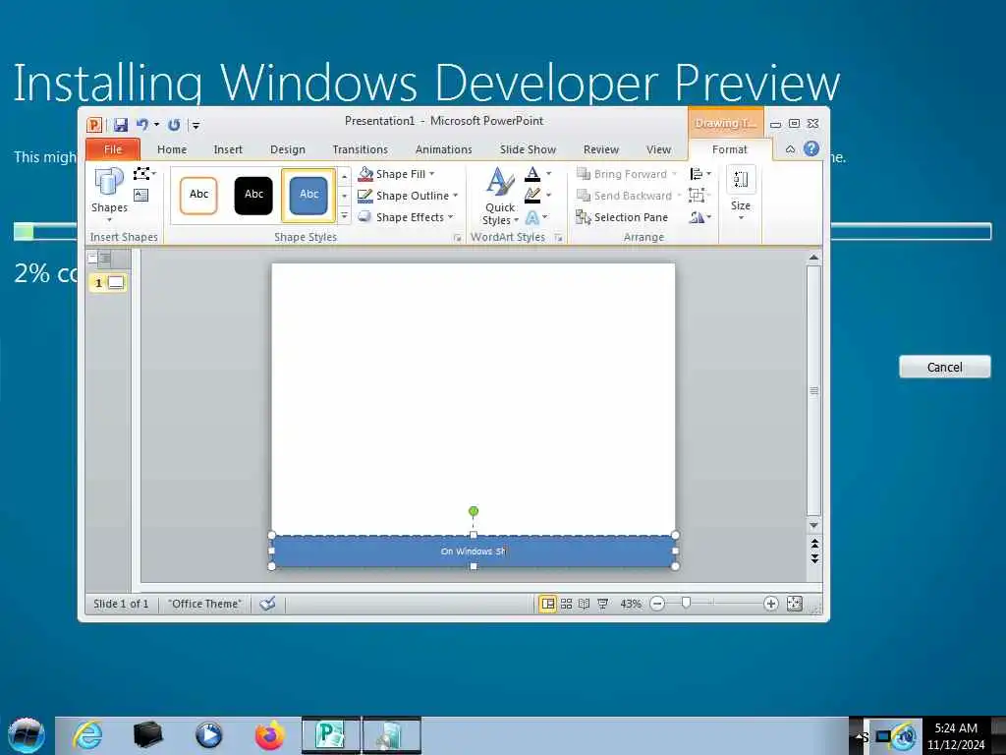Viewport: 1006px width, 755px height.
Task: Click the 43% zoom level
Action: click(x=630, y=604)
